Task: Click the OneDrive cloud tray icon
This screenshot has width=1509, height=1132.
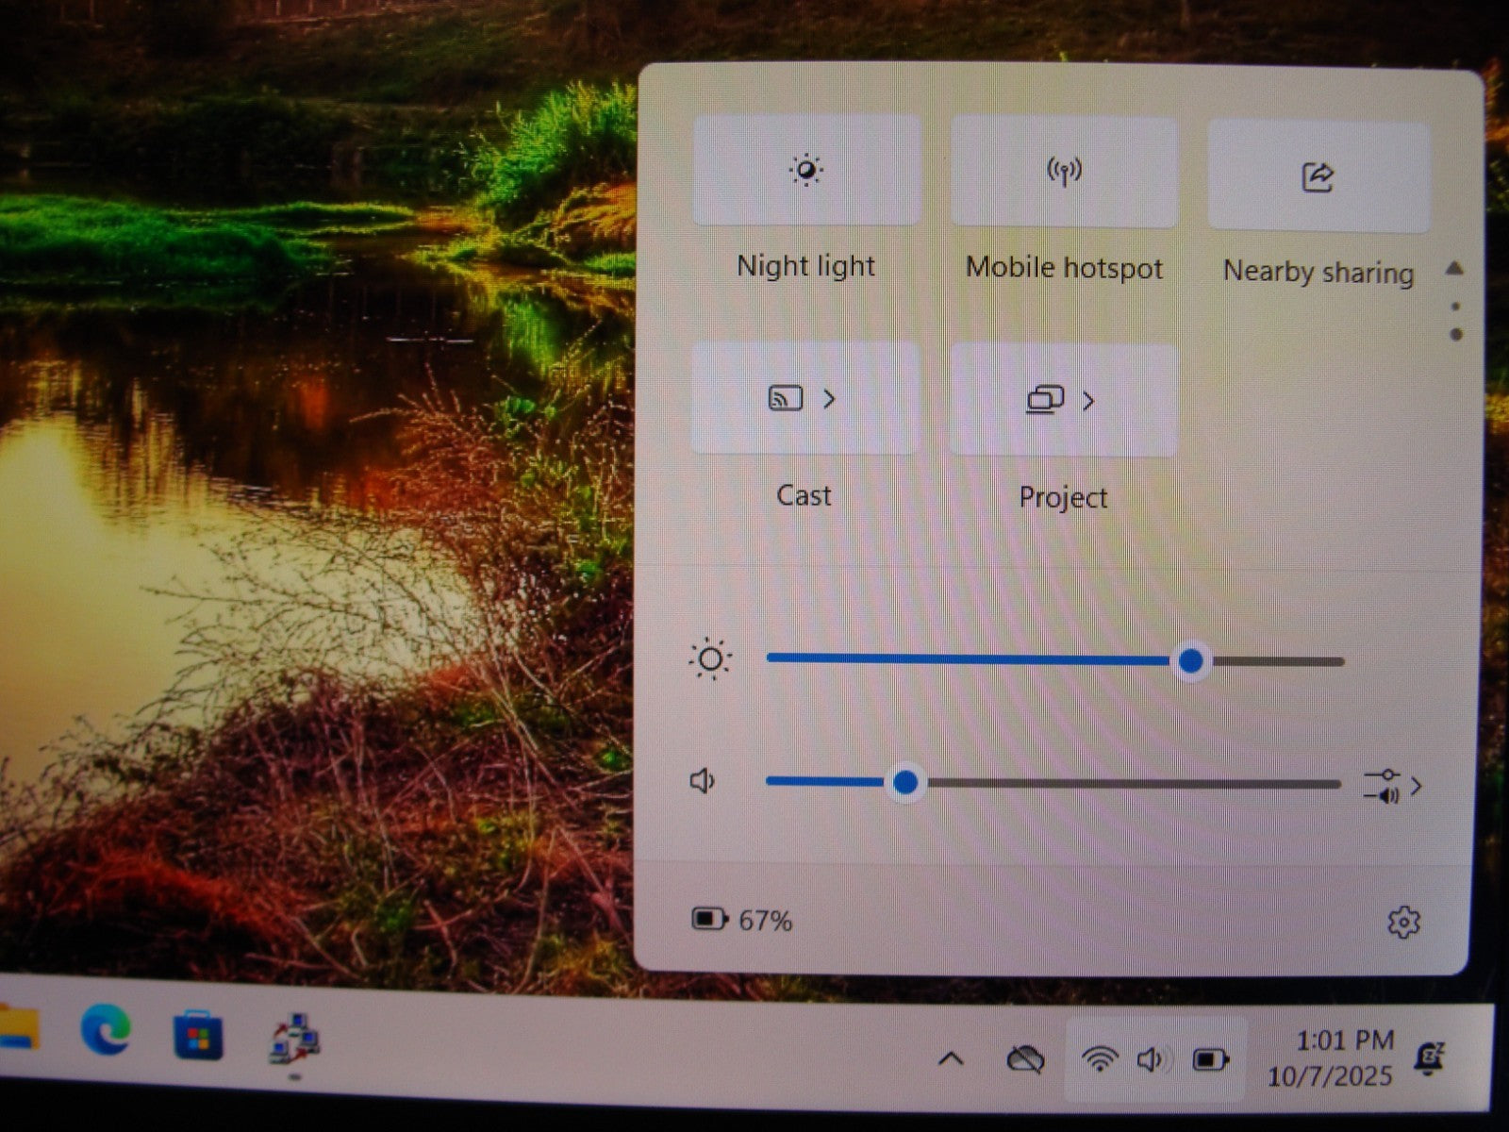Action: coord(1025,1059)
